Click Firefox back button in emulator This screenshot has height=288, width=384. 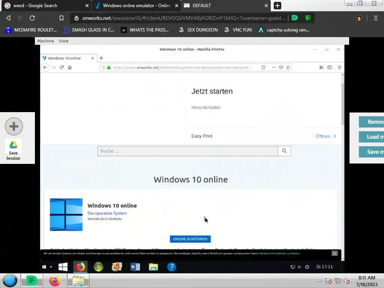pyautogui.click(x=45, y=67)
